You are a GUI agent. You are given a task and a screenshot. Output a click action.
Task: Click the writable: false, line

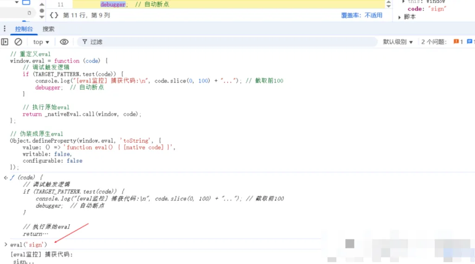(x=47, y=154)
